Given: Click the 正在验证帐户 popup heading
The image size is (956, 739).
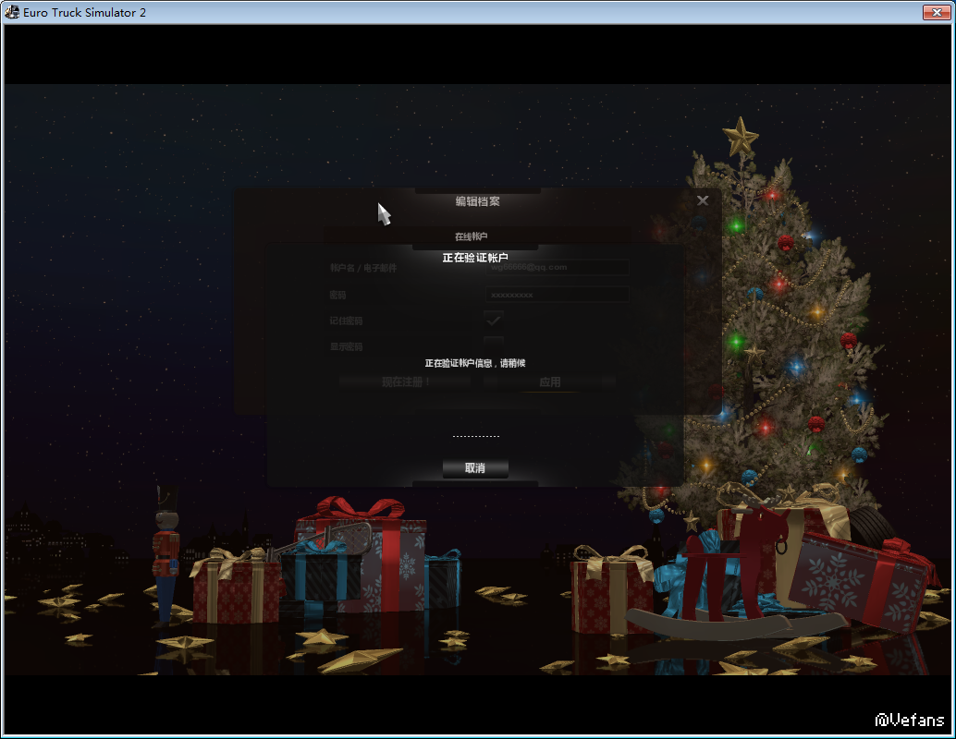Looking at the screenshot, I should (475, 258).
